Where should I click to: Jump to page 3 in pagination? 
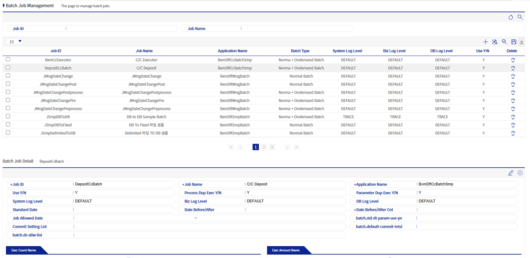[272, 147]
